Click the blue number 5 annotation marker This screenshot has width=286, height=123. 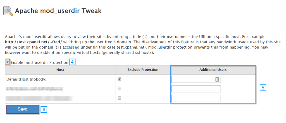click(x=263, y=87)
